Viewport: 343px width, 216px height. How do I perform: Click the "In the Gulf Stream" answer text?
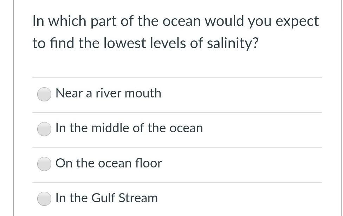point(106,198)
